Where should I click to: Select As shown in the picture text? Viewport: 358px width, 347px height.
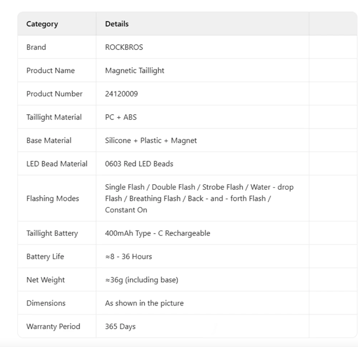[144, 303]
